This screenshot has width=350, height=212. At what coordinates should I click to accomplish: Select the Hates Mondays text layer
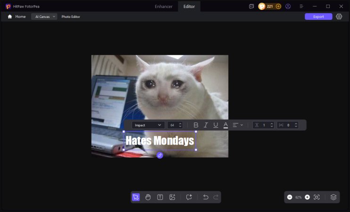pos(160,141)
